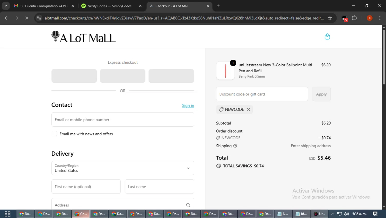
Task: Open the shopping bag cart icon
Action: coord(327,37)
